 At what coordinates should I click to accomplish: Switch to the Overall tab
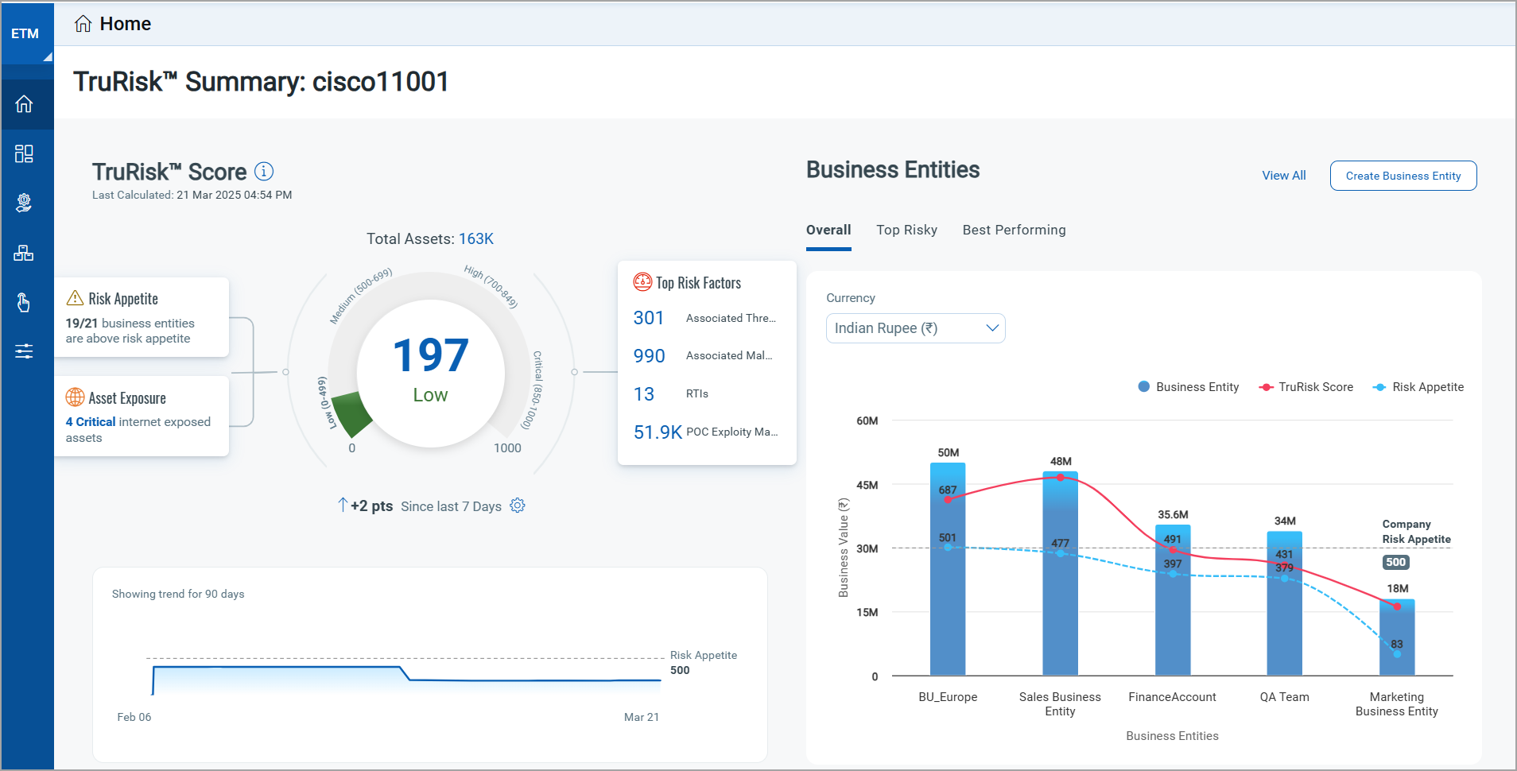(828, 230)
